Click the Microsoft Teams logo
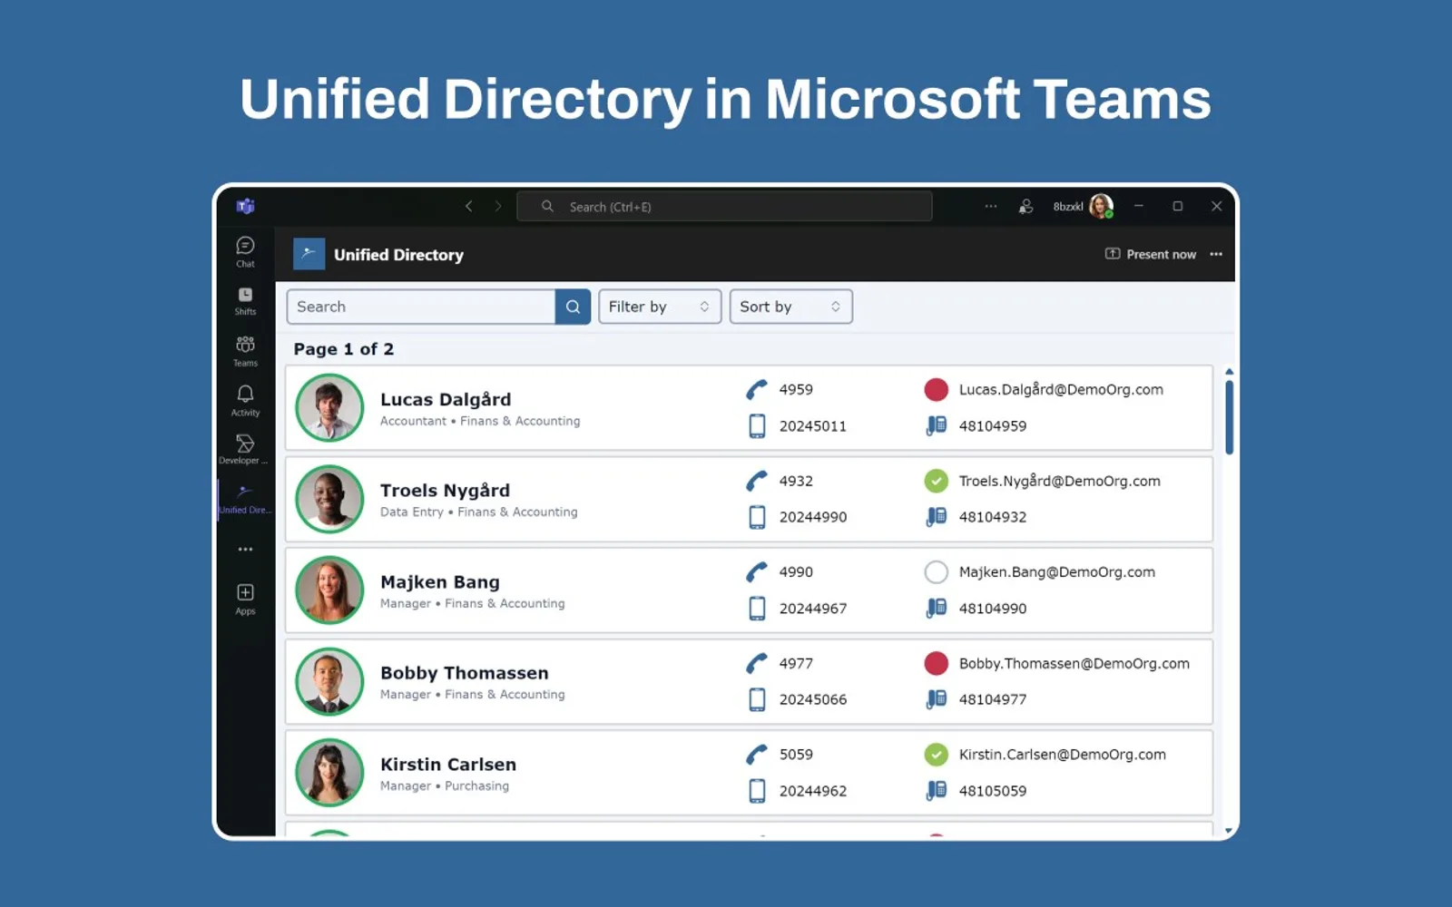This screenshot has height=907, width=1452. coord(245,207)
